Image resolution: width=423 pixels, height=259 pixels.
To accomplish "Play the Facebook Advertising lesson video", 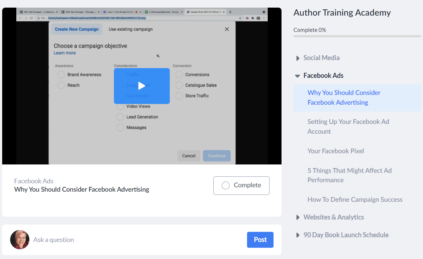I will point(141,86).
